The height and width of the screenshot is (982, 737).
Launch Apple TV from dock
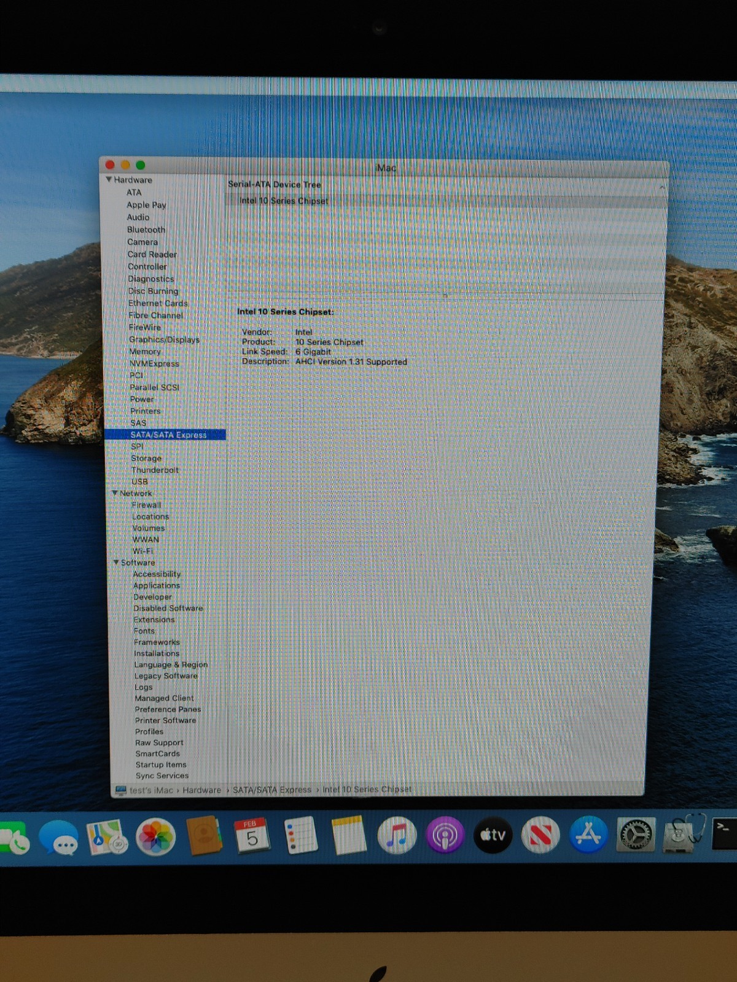point(493,835)
